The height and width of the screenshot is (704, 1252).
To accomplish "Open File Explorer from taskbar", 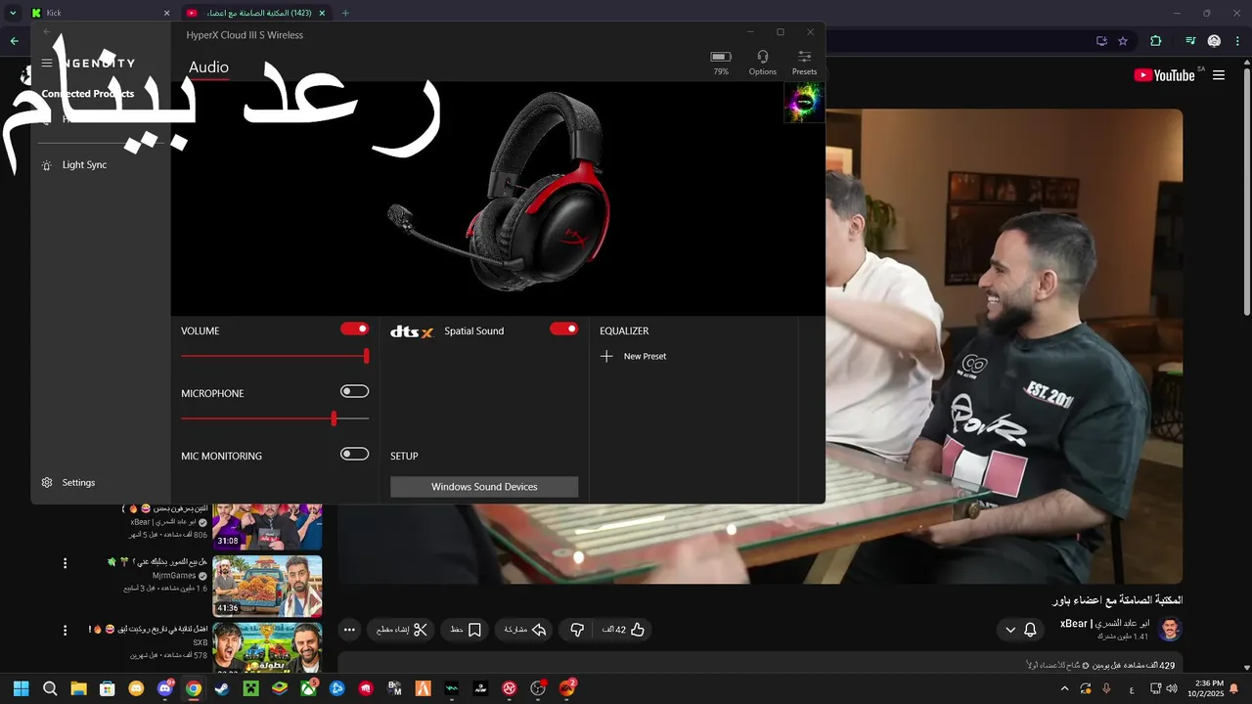I will (78, 688).
